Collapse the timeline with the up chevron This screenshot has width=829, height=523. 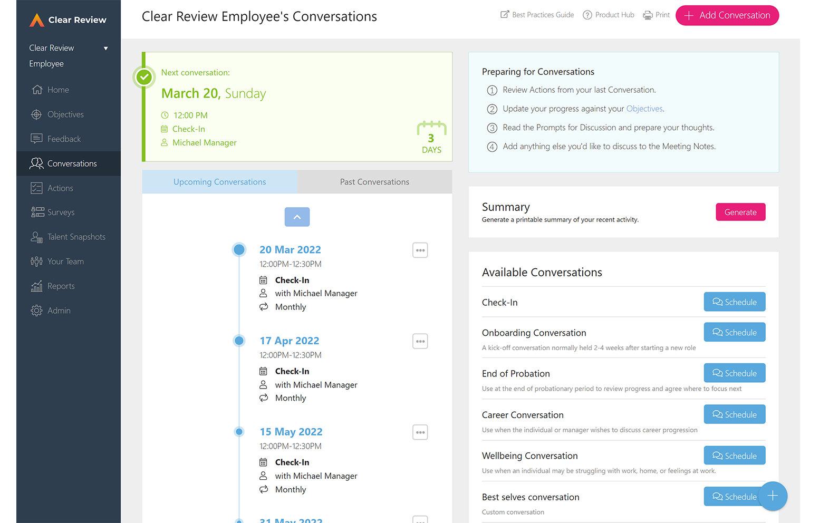(297, 217)
